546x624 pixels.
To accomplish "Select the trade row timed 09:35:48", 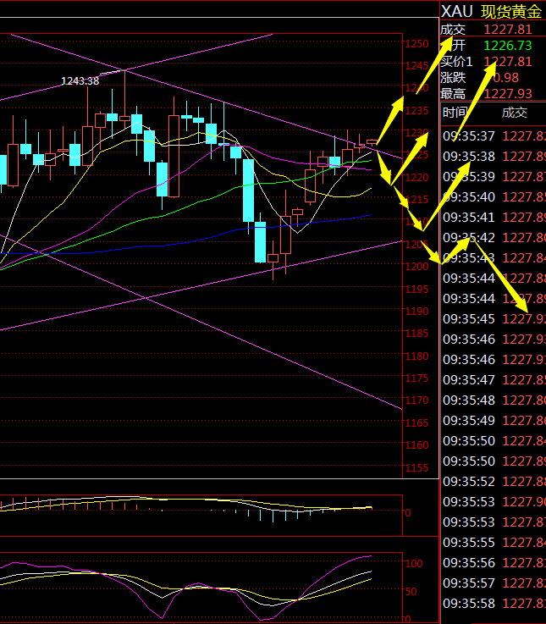I will pyautogui.click(x=494, y=400).
